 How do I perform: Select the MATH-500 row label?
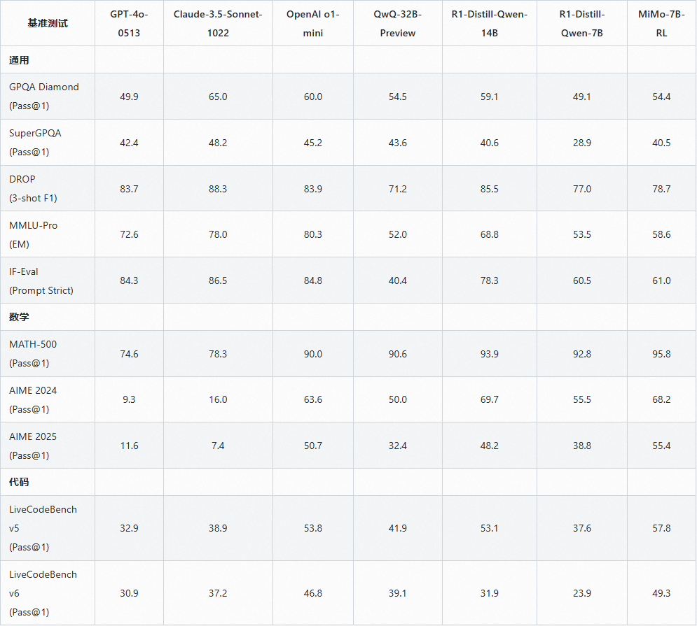click(33, 354)
